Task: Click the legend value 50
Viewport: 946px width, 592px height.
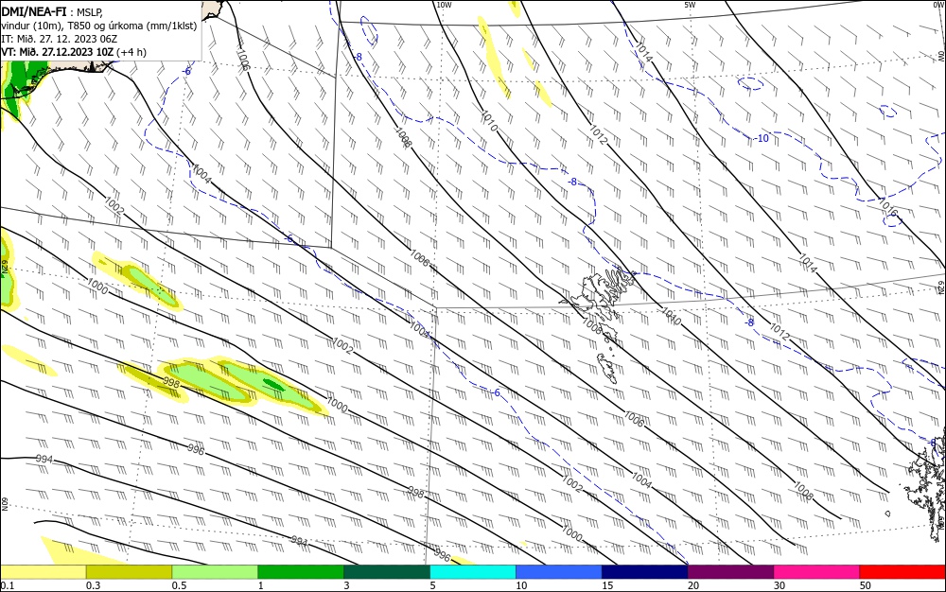Action: pyautogui.click(x=866, y=585)
